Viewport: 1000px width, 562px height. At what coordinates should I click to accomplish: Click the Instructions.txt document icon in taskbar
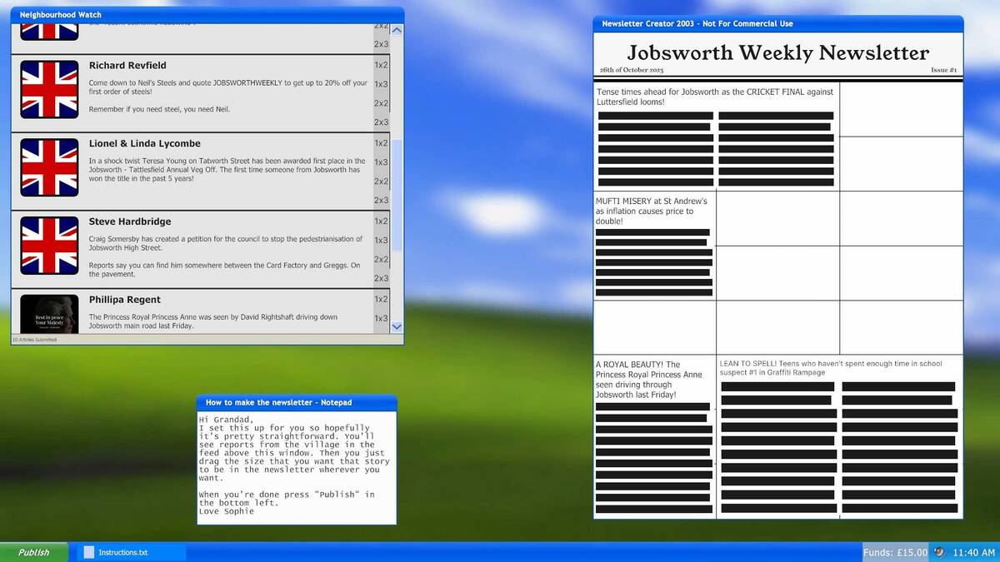pos(88,552)
